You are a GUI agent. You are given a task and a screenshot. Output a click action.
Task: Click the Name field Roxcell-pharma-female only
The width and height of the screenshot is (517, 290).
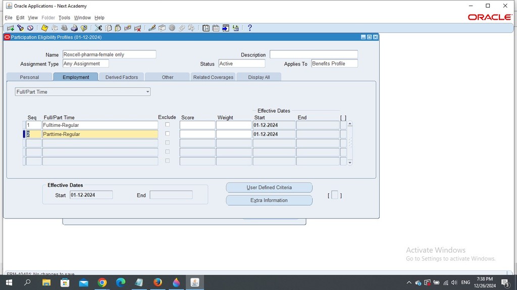109,54
